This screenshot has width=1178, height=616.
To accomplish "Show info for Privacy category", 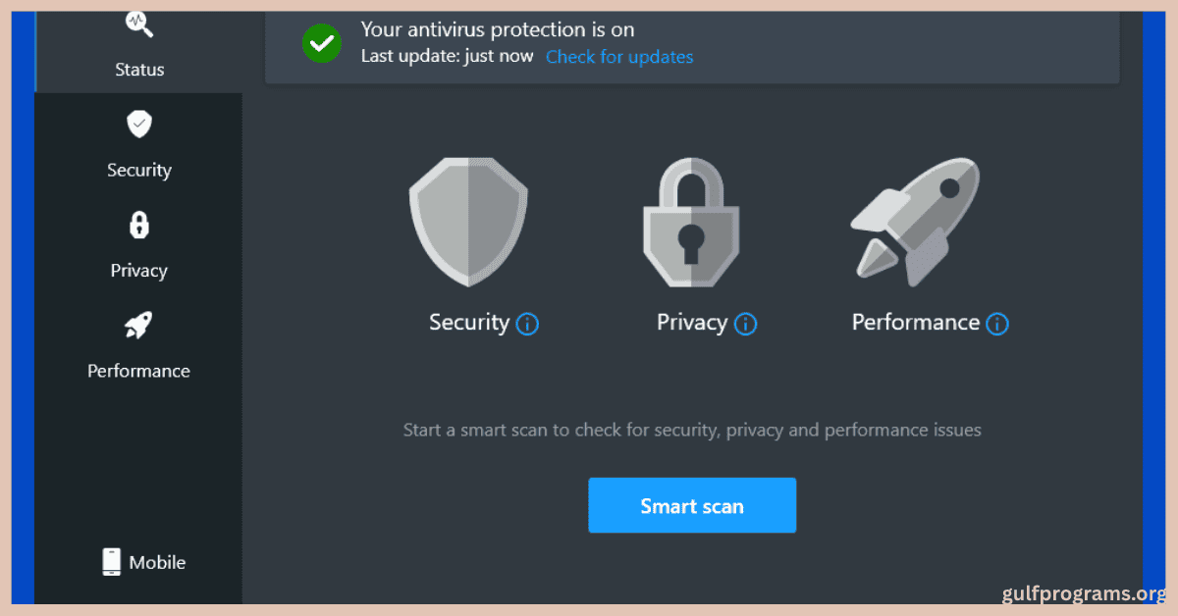I will pos(745,324).
